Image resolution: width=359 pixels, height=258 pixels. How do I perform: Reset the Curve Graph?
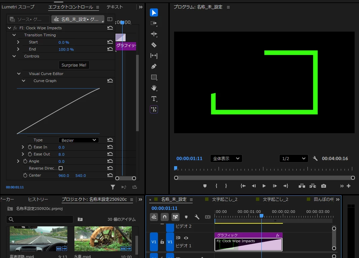coord(110,81)
